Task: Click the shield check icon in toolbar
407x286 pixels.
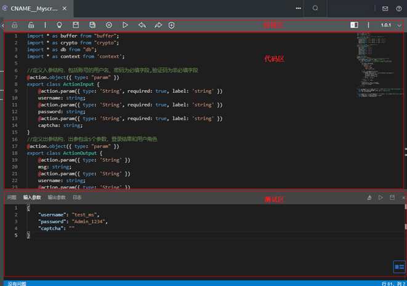Action: pos(172,25)
